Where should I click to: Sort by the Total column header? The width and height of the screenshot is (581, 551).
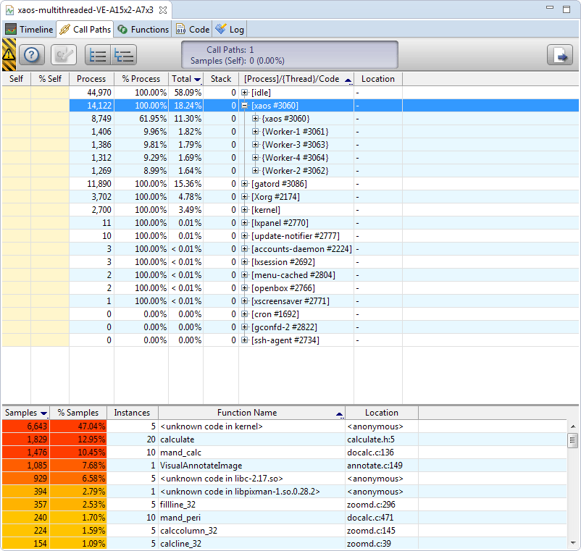185,79
